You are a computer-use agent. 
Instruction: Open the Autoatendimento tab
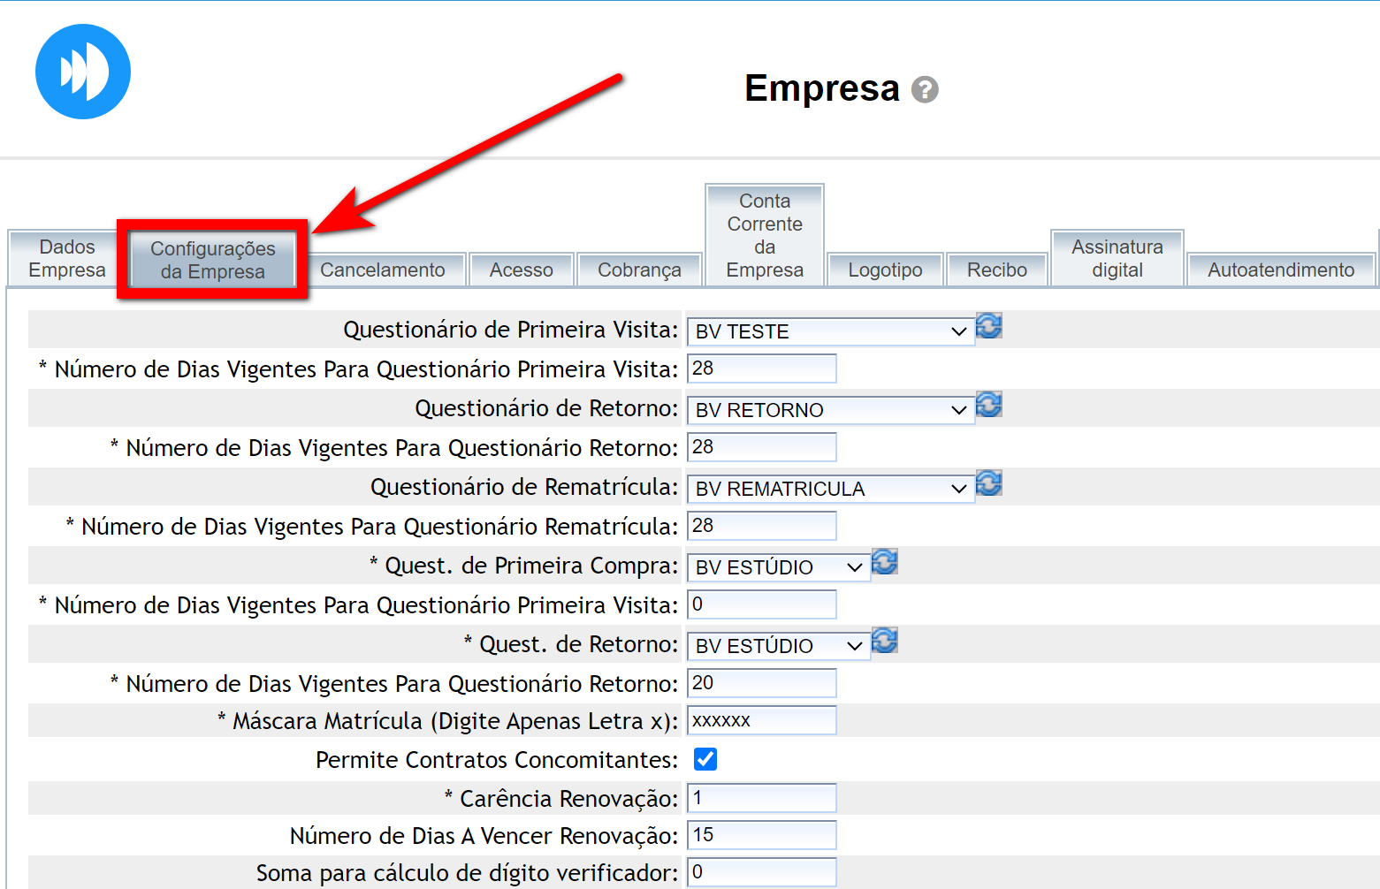click(1280, 270)
